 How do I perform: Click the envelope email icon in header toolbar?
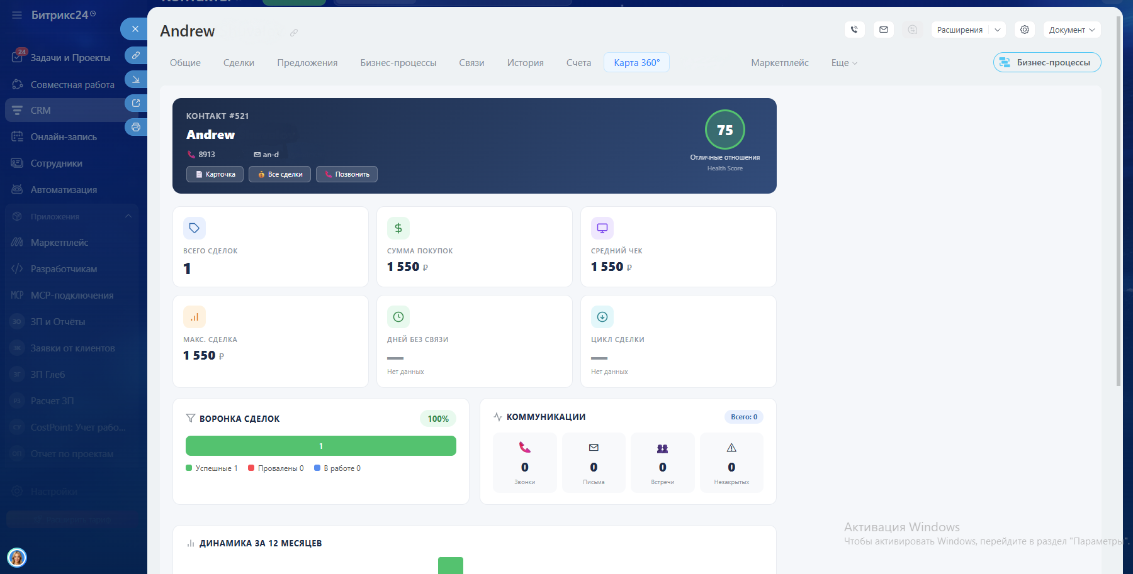[x=884, y=30]
